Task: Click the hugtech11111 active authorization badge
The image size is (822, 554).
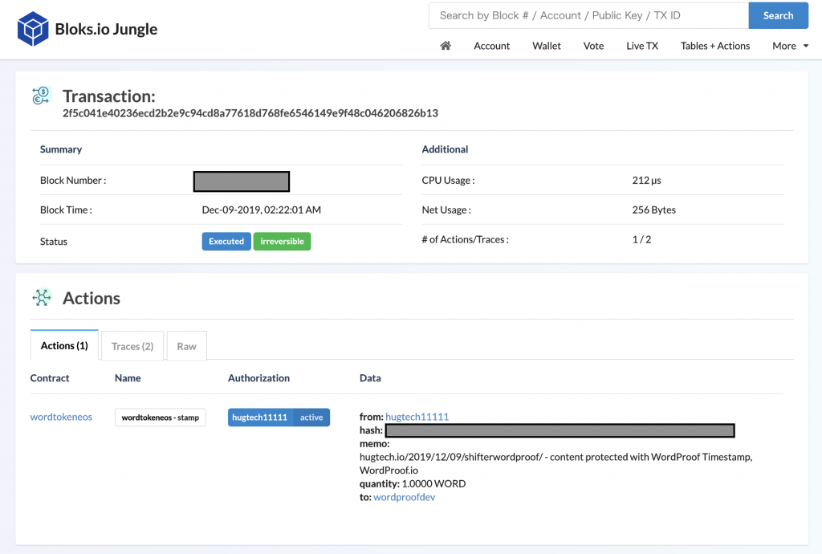Action: (279, 418)
